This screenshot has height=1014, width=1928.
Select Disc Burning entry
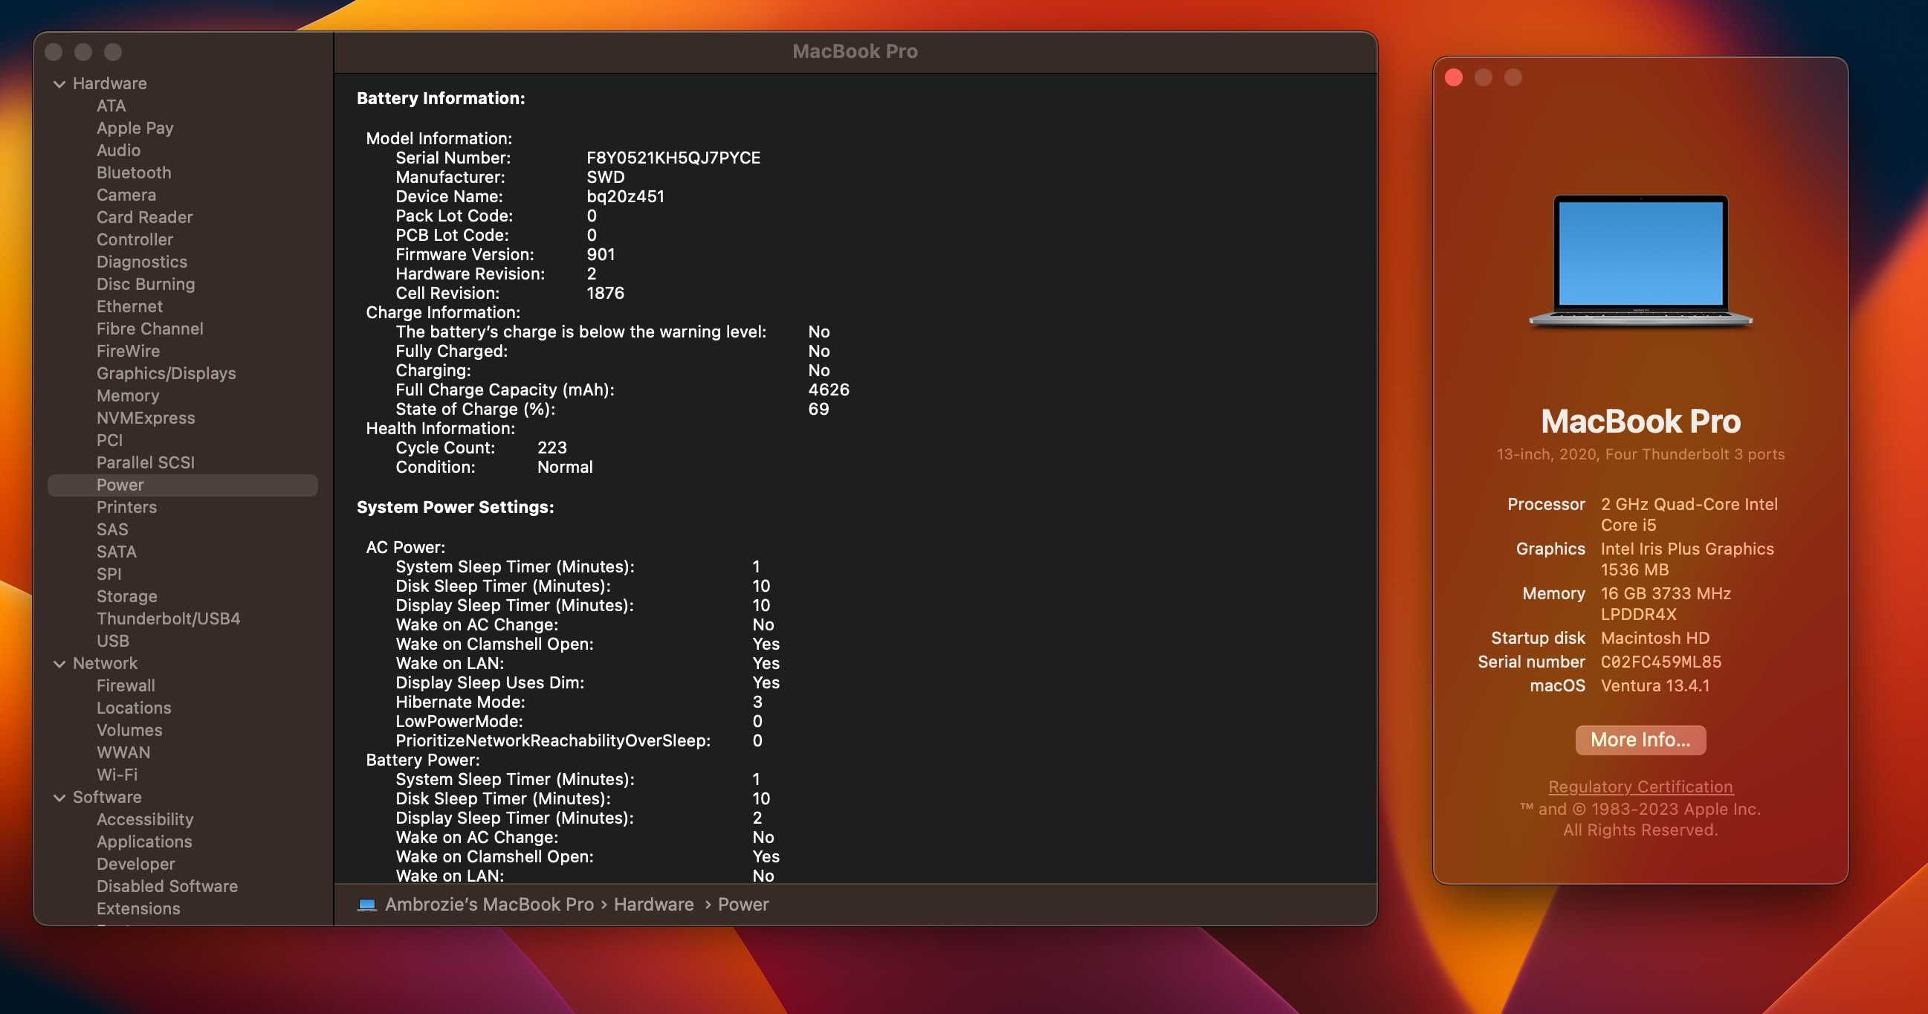pyautogui.click(x=146, y=285)
